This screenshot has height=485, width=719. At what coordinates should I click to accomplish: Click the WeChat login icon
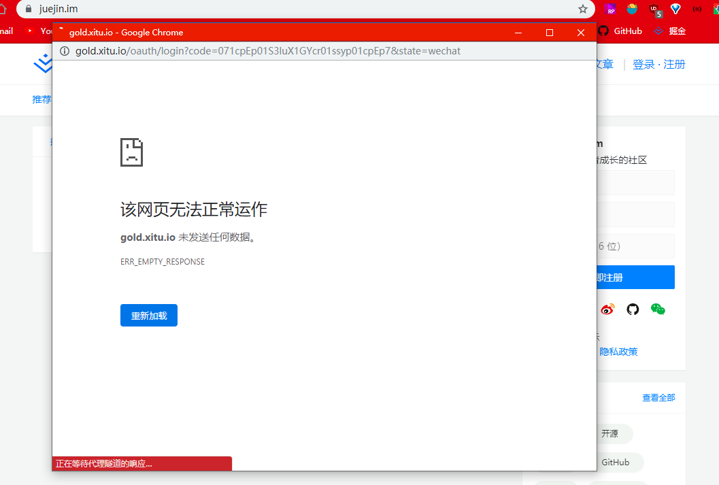tap(658, 310)
